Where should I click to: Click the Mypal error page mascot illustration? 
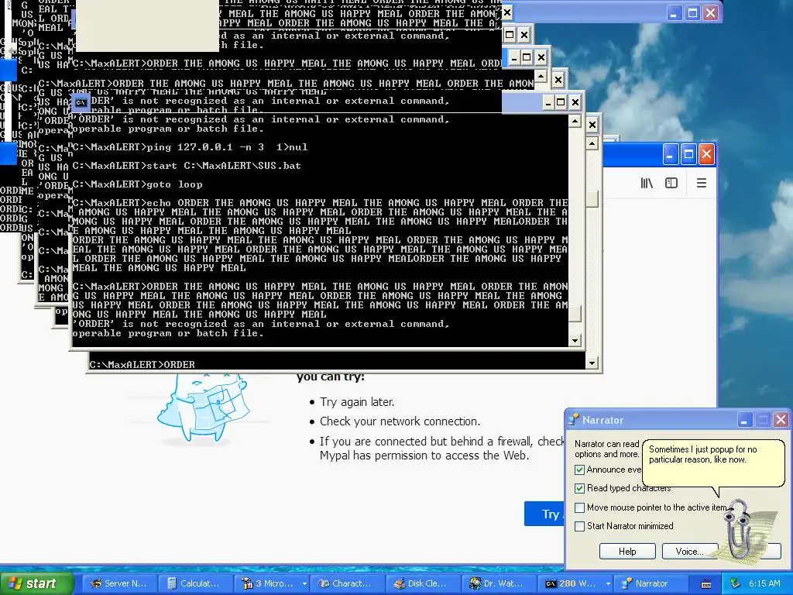click(x=202, y=408)
